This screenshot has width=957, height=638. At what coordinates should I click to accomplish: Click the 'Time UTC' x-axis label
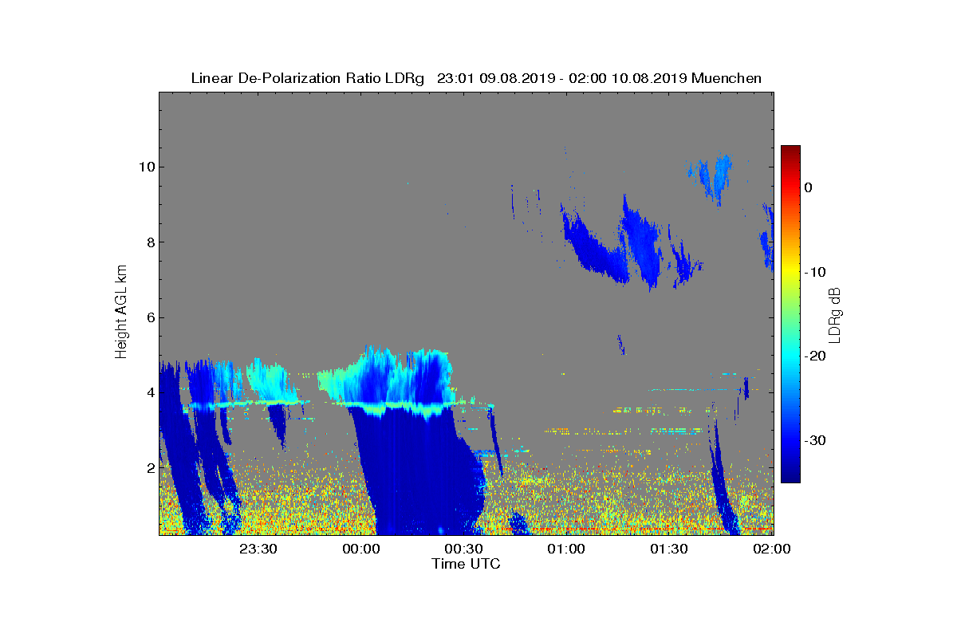[467, 564]
